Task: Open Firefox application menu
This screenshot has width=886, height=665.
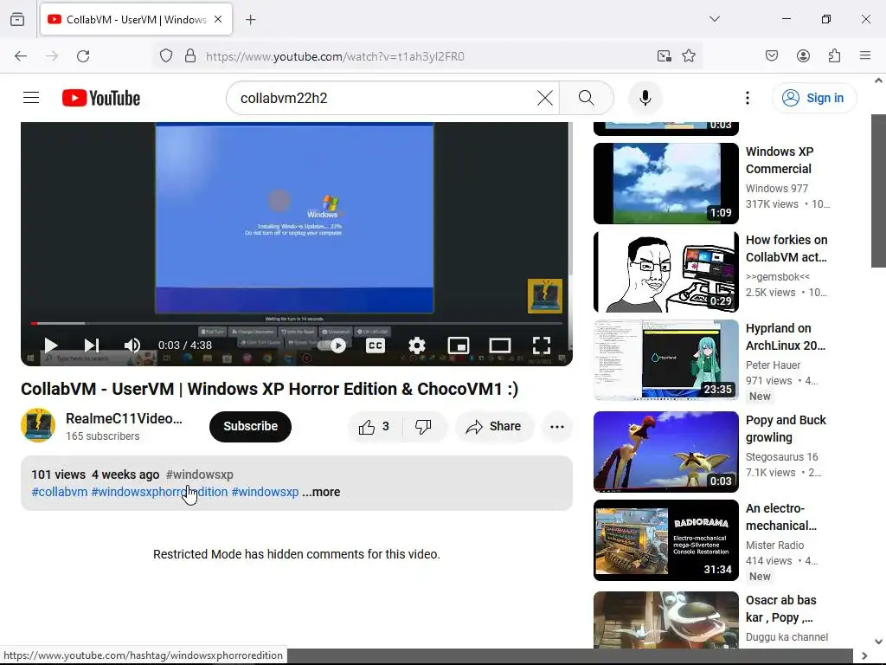Action: (x=865, y=56)
